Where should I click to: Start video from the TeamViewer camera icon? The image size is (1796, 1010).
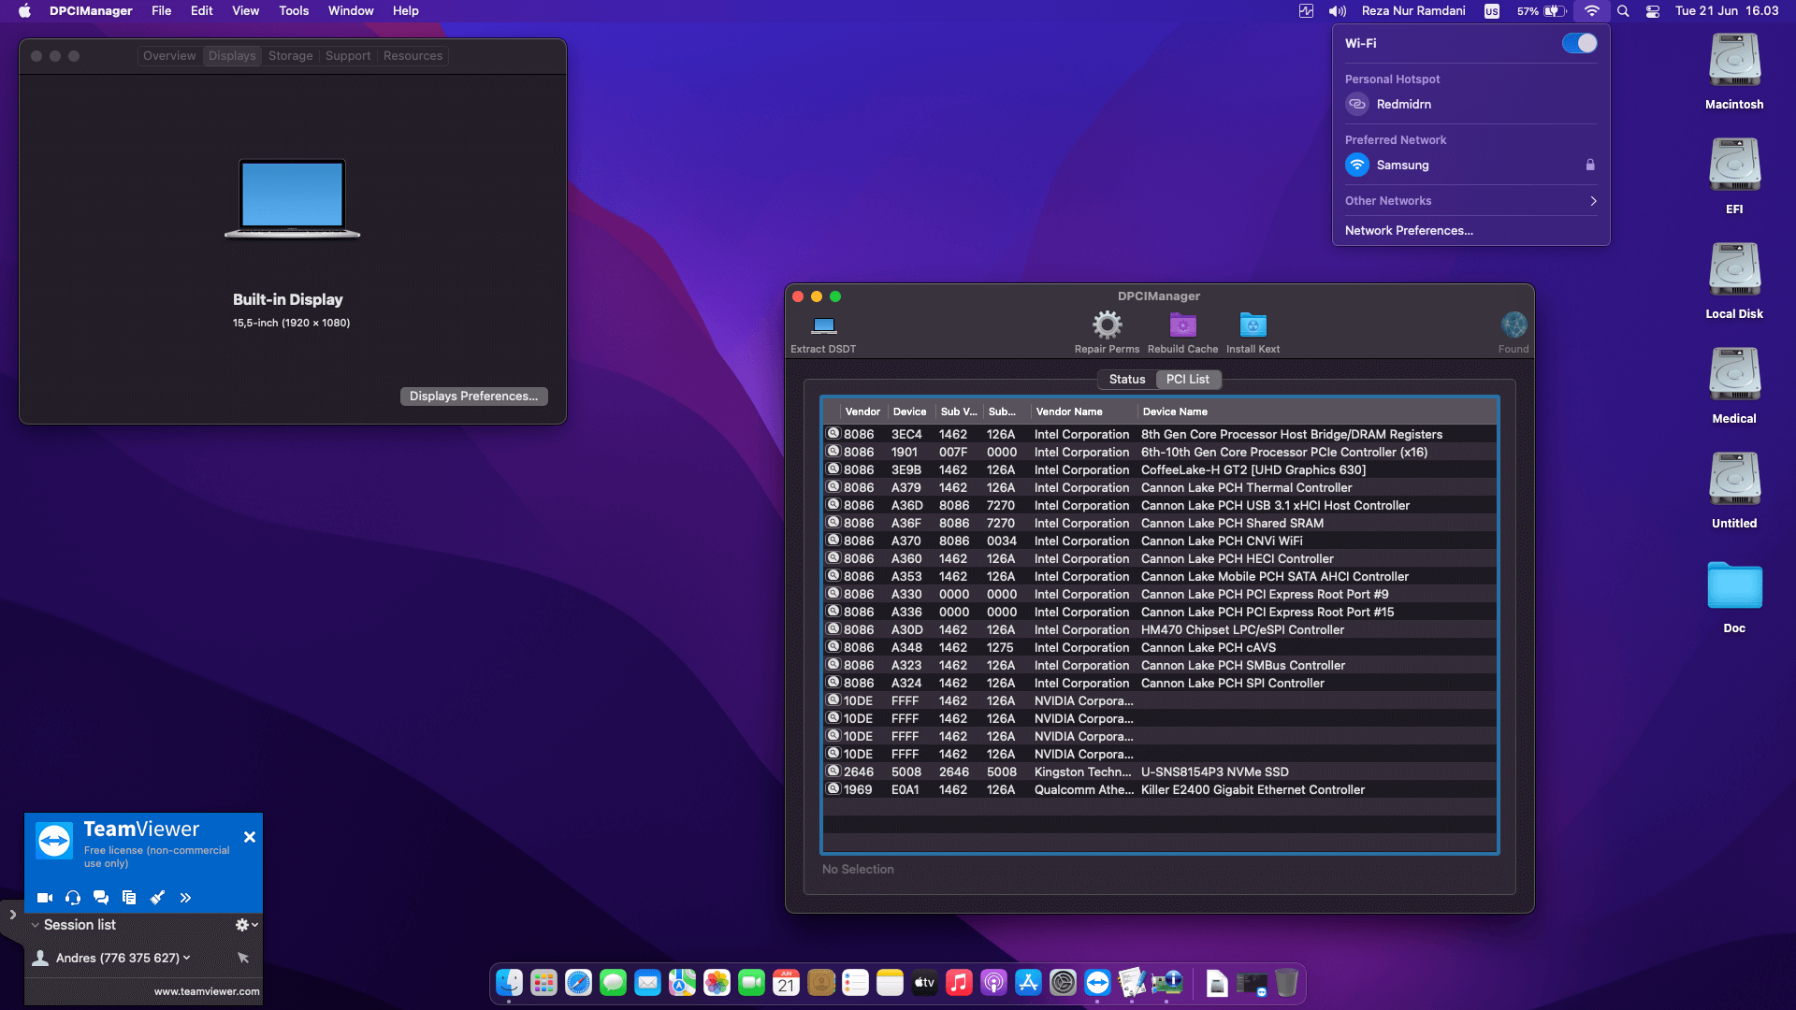45,898
